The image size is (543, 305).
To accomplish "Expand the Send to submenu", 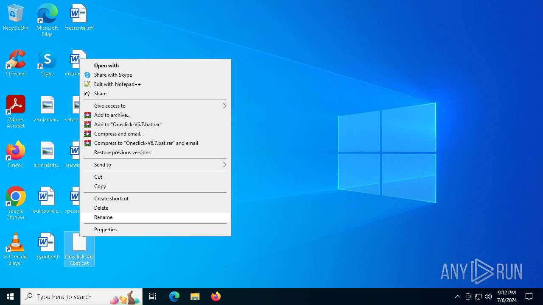I will click(155, 165).
